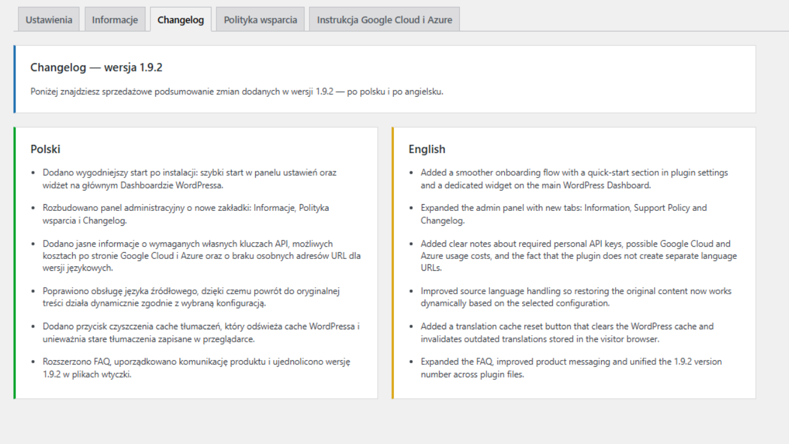Click the English section heading
Image resolution: width=789 pixels, height=444 pixels.
(427, 149)
